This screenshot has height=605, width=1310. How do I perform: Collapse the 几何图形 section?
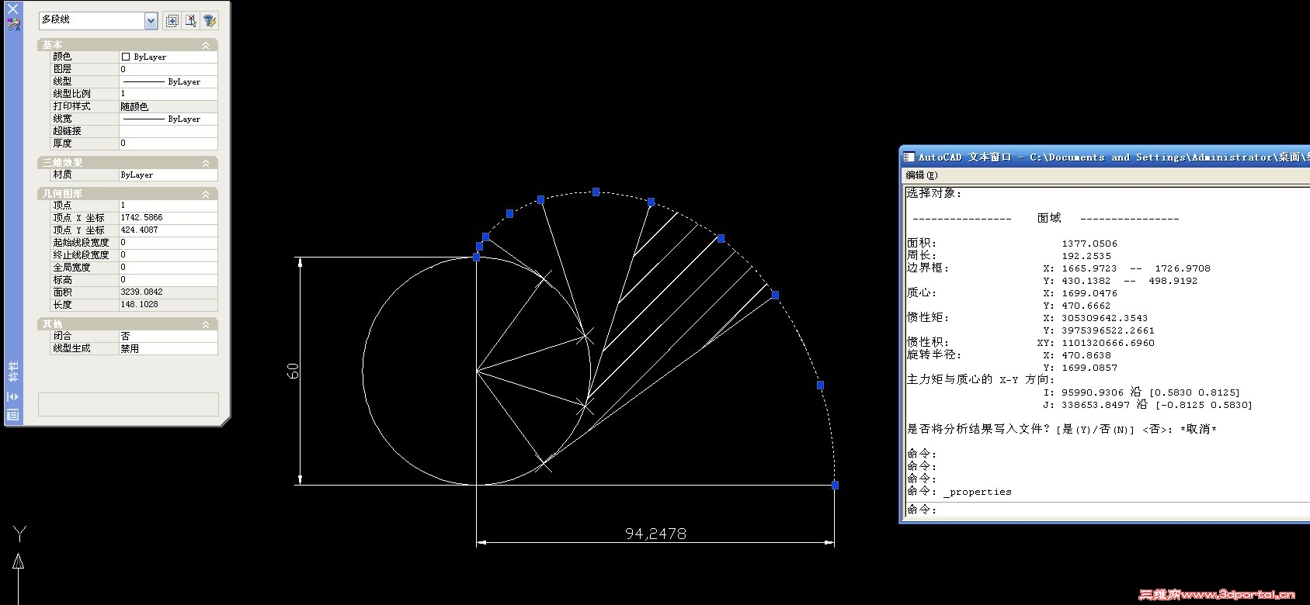(x=206, y=194)
